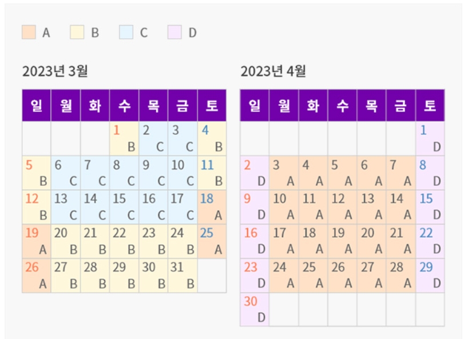Viewport: 464px width, 339px height.
Task: Click the March calendar '수' header
Action: [124, 106]
